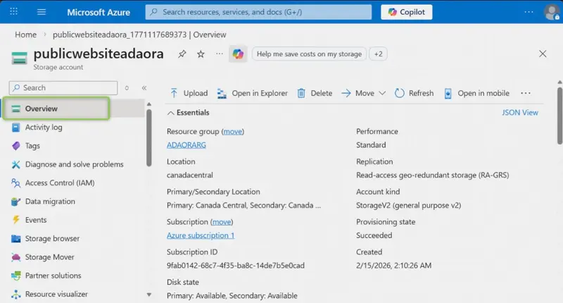
Task: Open Partner solutions in the sidebar
Action: click(x=53, y=276)
